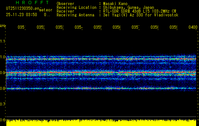Click the observer name Masaki Kano

click(x=115, y=4)
